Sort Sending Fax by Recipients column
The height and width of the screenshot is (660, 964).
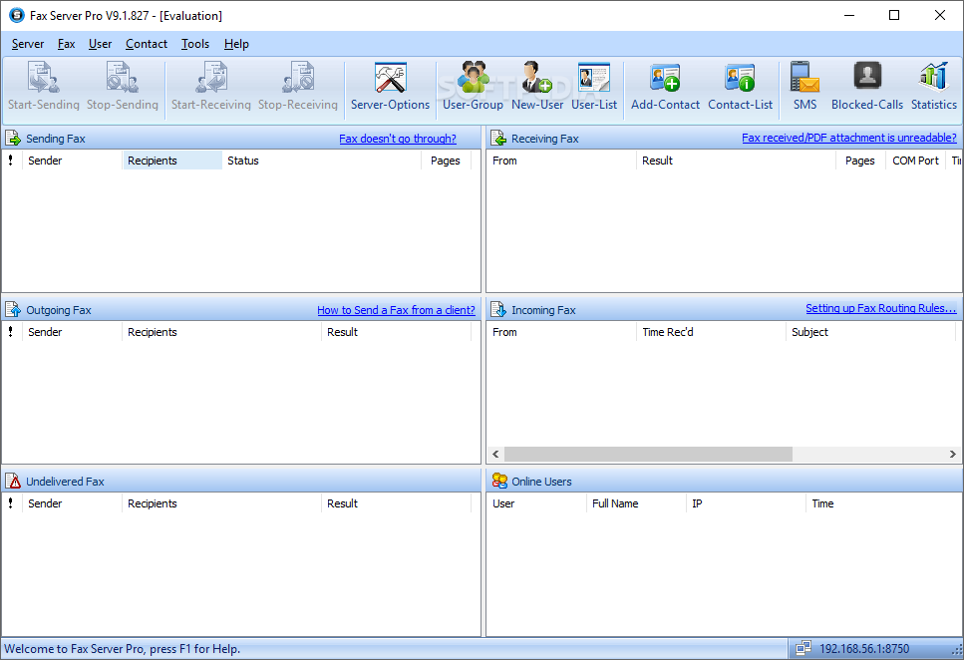click(x=172, y=161)
